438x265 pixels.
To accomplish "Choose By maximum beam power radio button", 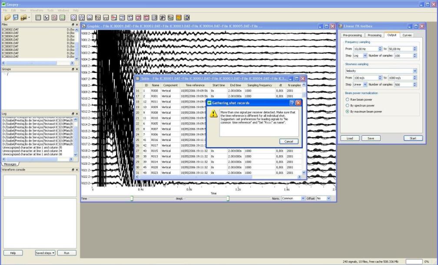I will point(347,111).
